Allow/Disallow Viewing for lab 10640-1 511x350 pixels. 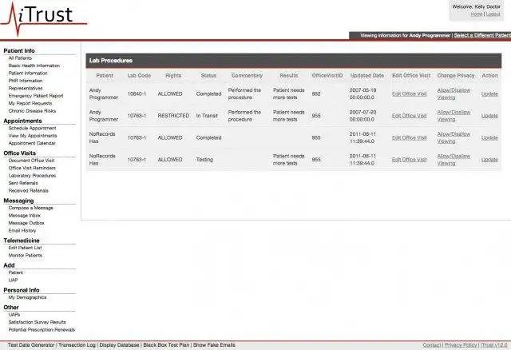pyautogui.click(x=454, y=93)
